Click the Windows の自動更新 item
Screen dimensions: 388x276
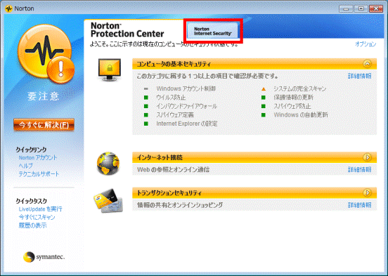click(x=301, y=114)
